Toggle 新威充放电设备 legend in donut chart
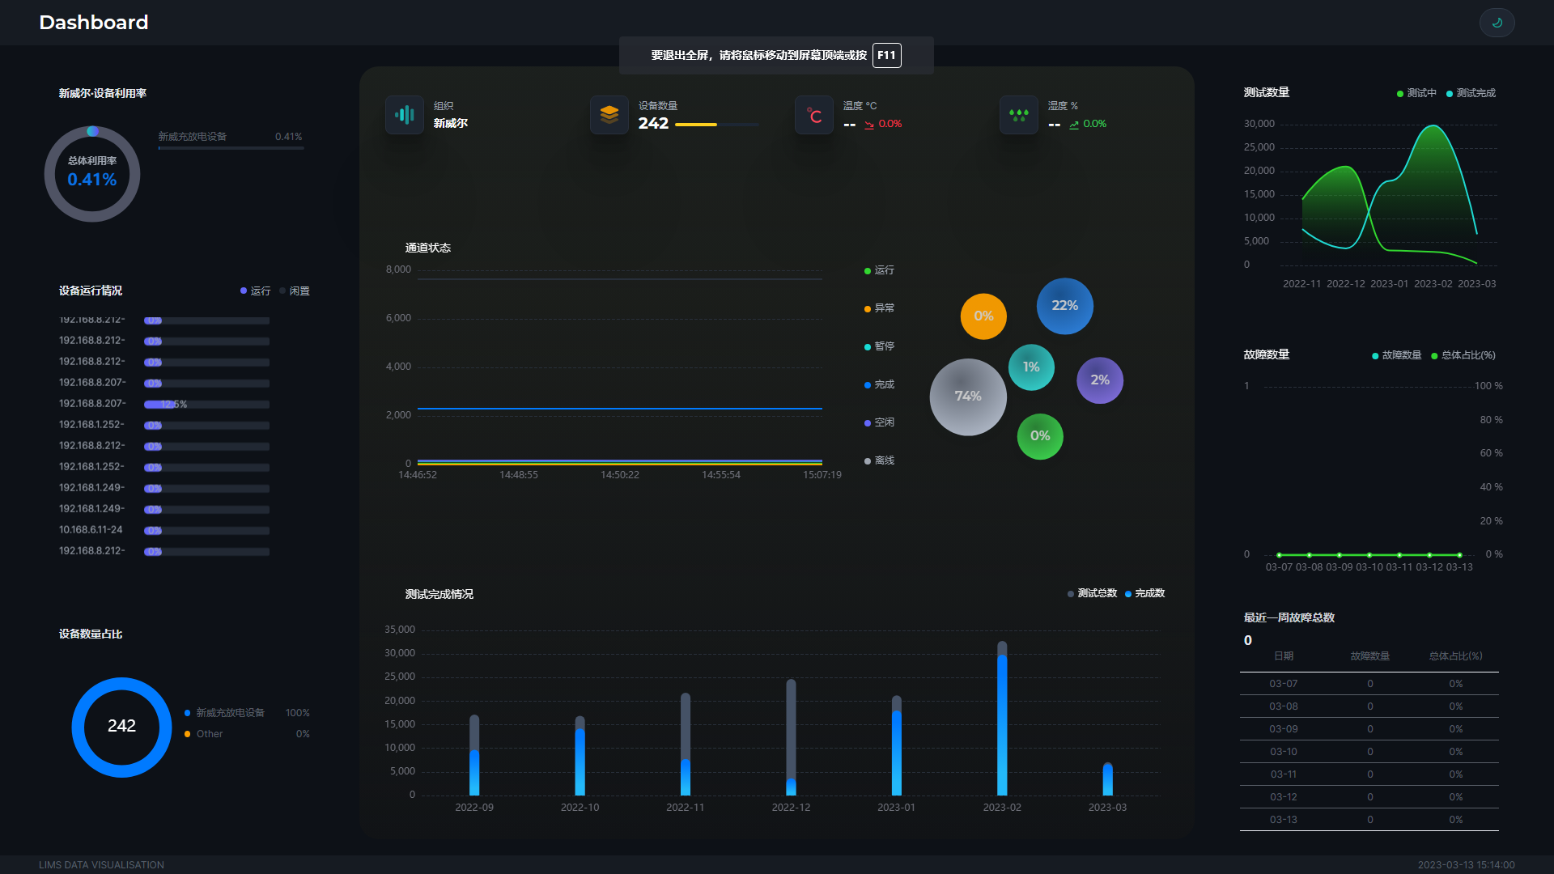 click(x=224, y=713)
